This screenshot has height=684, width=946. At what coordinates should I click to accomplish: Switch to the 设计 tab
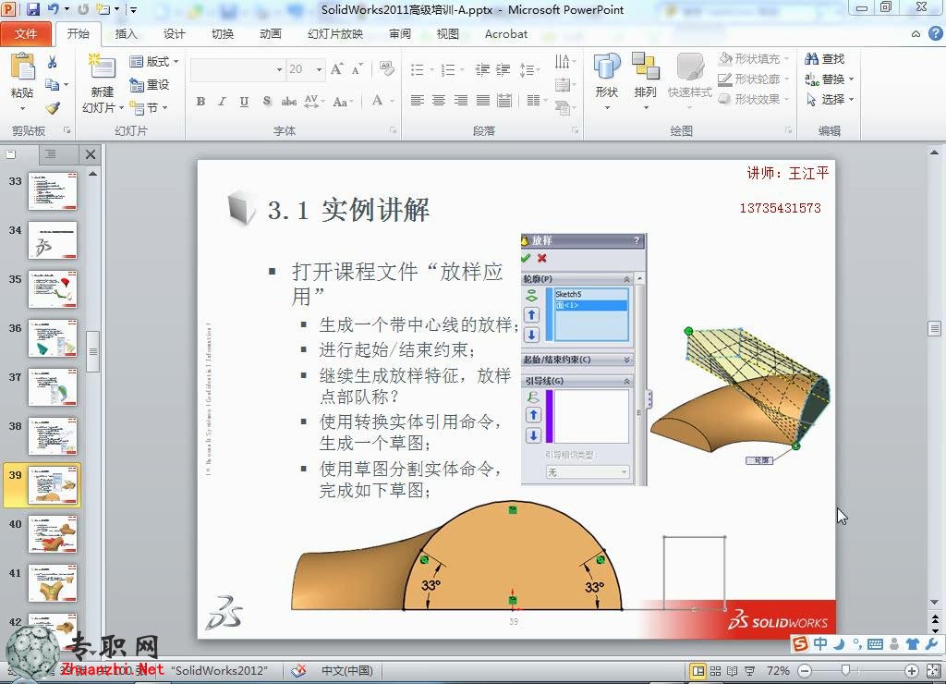point(175,34)
